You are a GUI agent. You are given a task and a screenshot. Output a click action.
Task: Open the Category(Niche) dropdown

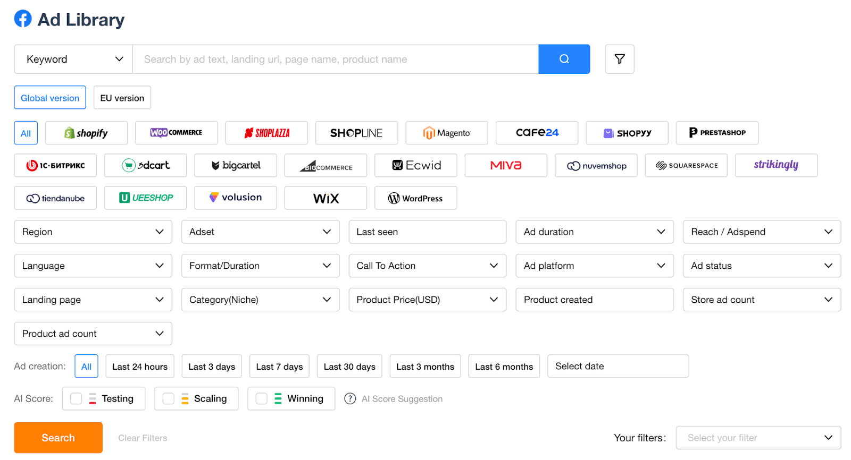click(261, 300)
